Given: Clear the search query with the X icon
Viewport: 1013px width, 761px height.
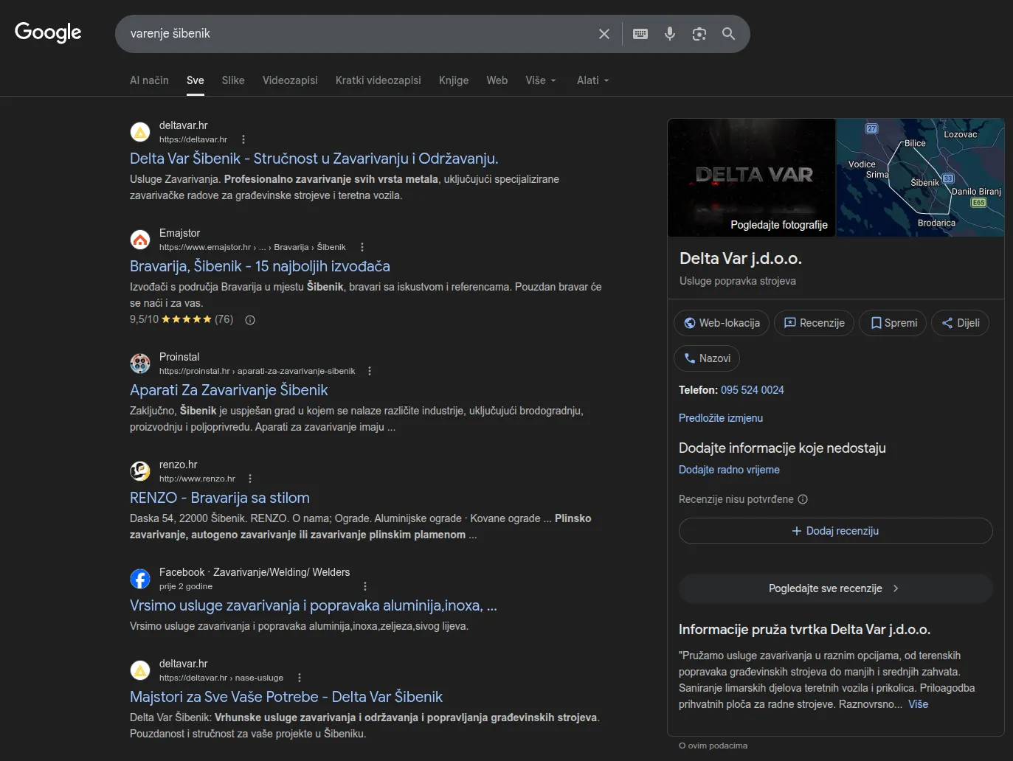Looking at the screenshot, I should 604,33.
